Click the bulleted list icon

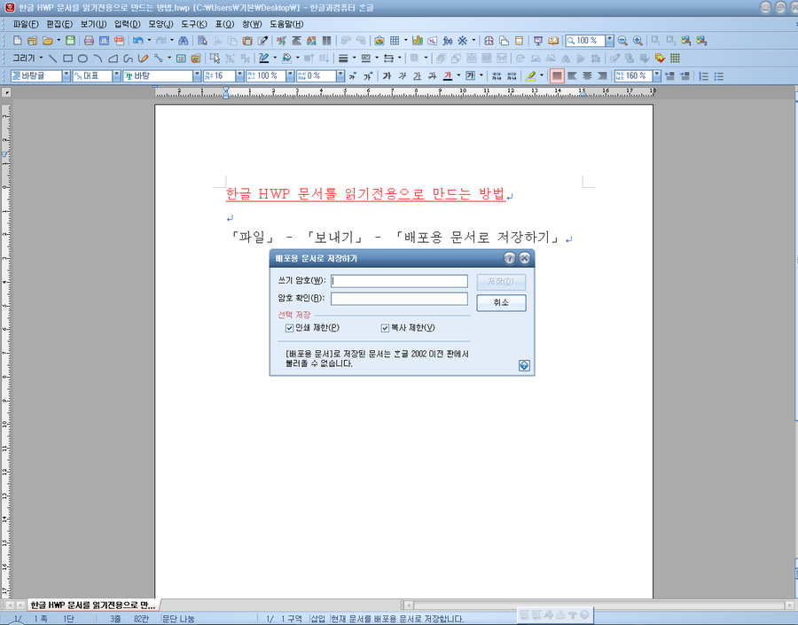tap(718, 76)
